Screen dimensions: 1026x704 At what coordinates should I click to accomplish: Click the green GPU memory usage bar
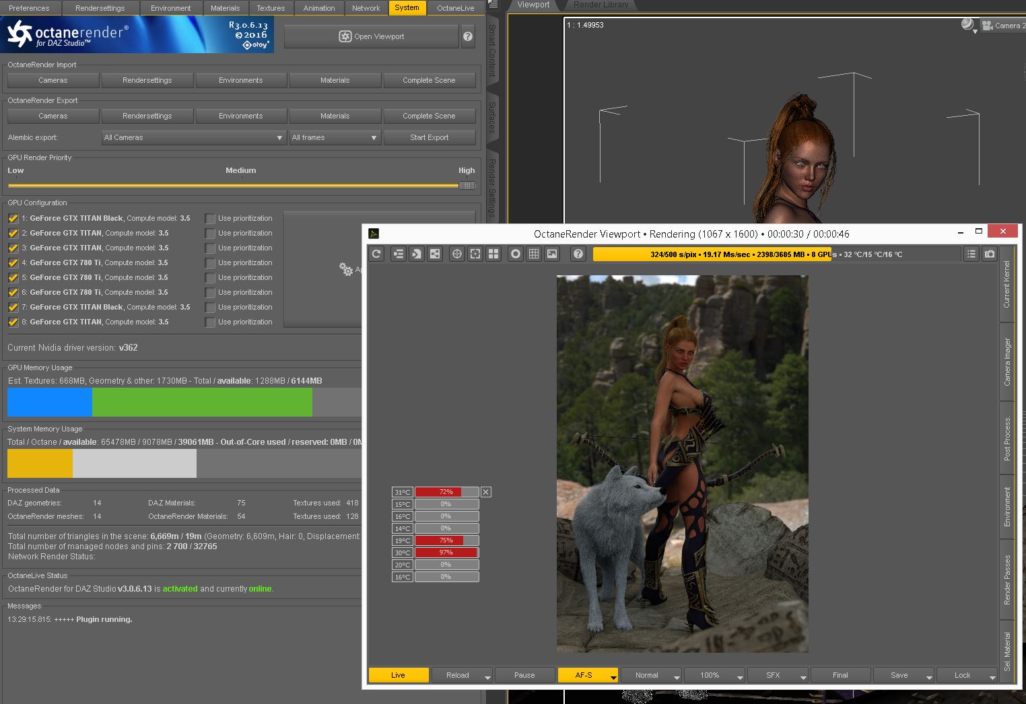202,402
